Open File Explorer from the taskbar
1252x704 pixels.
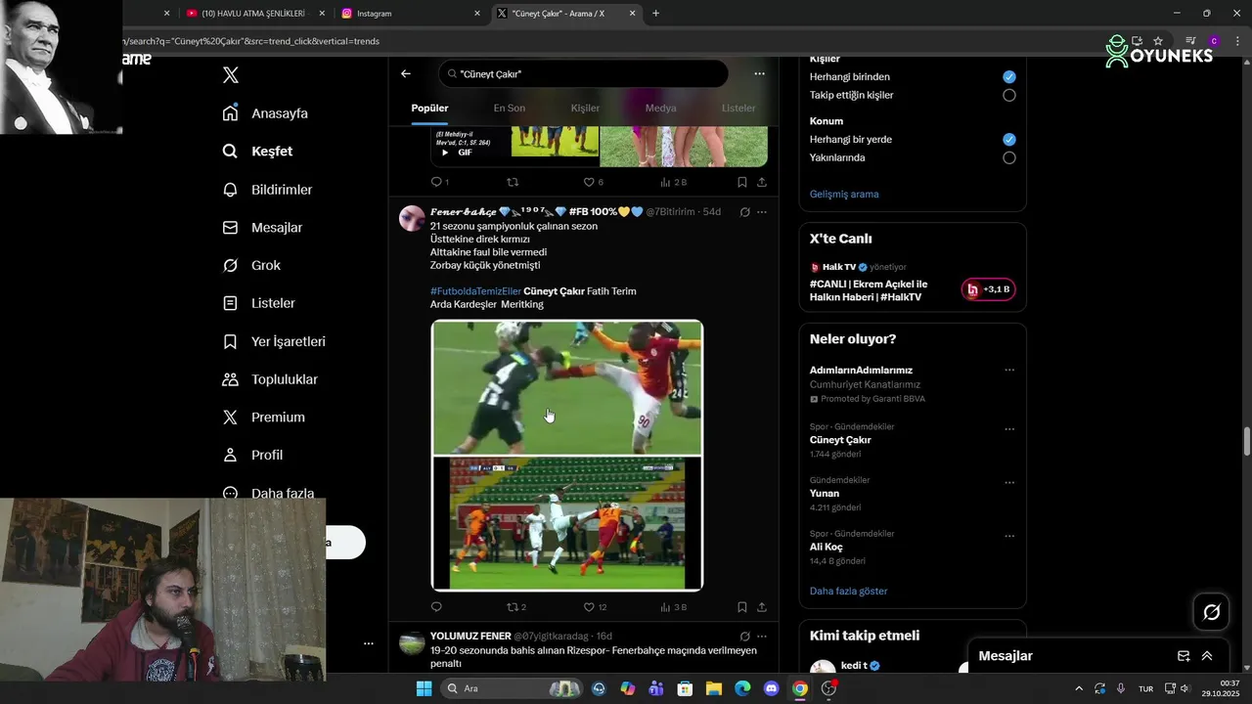(714, 688)
